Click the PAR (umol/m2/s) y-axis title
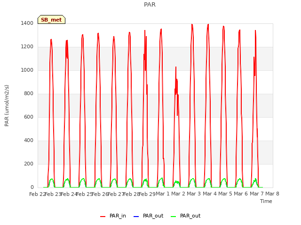This screenshot has height=225, width=301. (7, 105)
